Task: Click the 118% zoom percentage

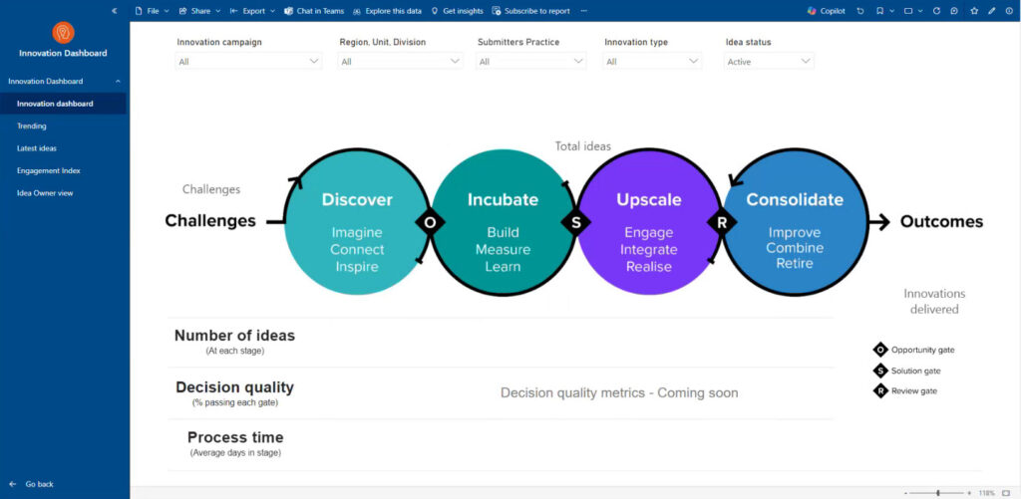Action: [x=986, y=493]
